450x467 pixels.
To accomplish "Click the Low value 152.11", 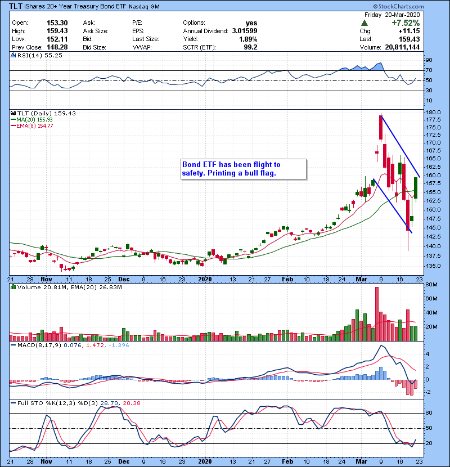I will click(x=57, y=39).
